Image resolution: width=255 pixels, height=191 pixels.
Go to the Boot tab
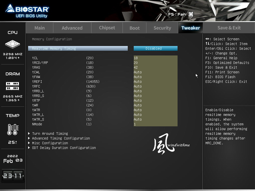tap(135, 28)
